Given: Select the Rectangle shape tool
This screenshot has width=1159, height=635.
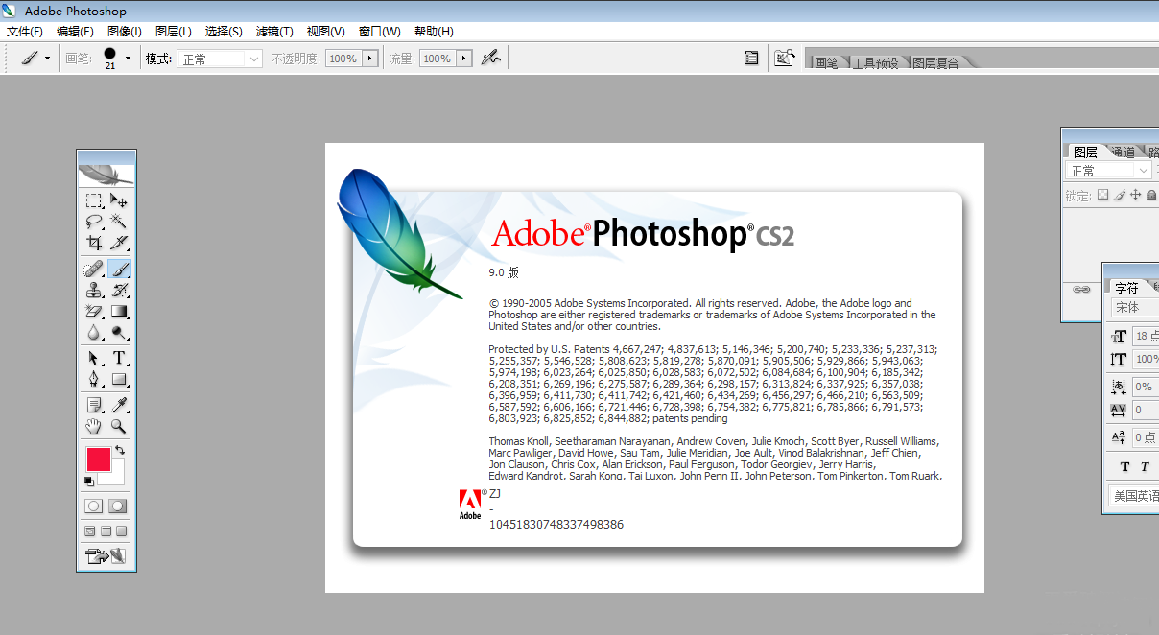Looking at the screenshot, I should click(x=119, y=380).
